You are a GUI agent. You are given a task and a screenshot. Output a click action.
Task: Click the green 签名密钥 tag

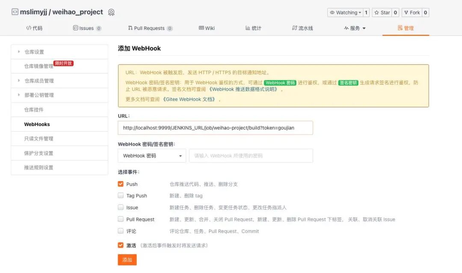tap(348, 83)
